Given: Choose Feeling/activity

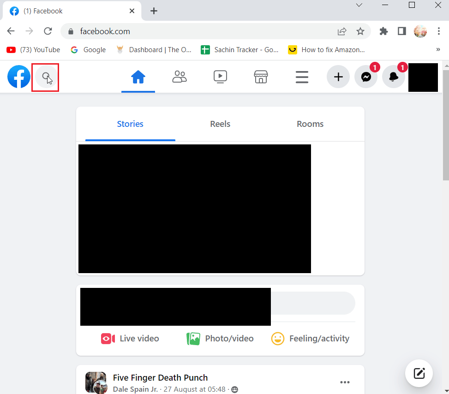Looking at the screenshot, I should coord(310,339).
